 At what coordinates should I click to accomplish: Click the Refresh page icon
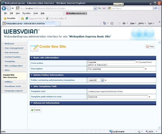tap(99, 8)
